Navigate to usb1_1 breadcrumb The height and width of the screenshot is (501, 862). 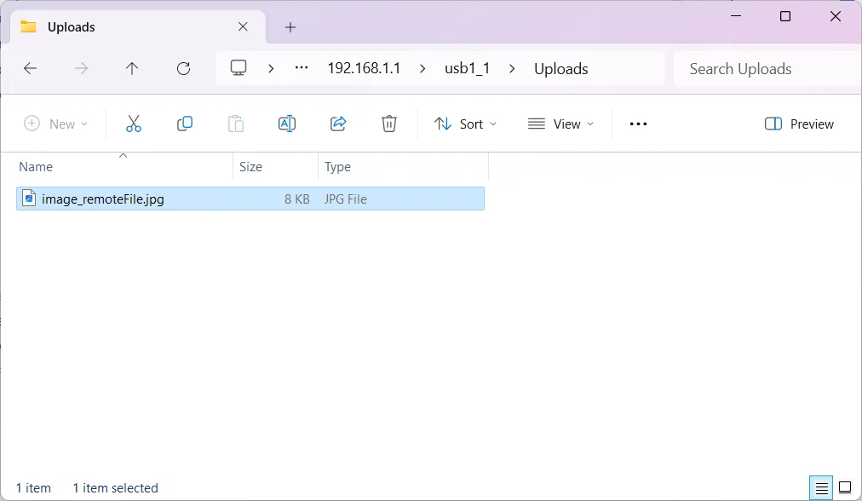(x=468, y=68)
